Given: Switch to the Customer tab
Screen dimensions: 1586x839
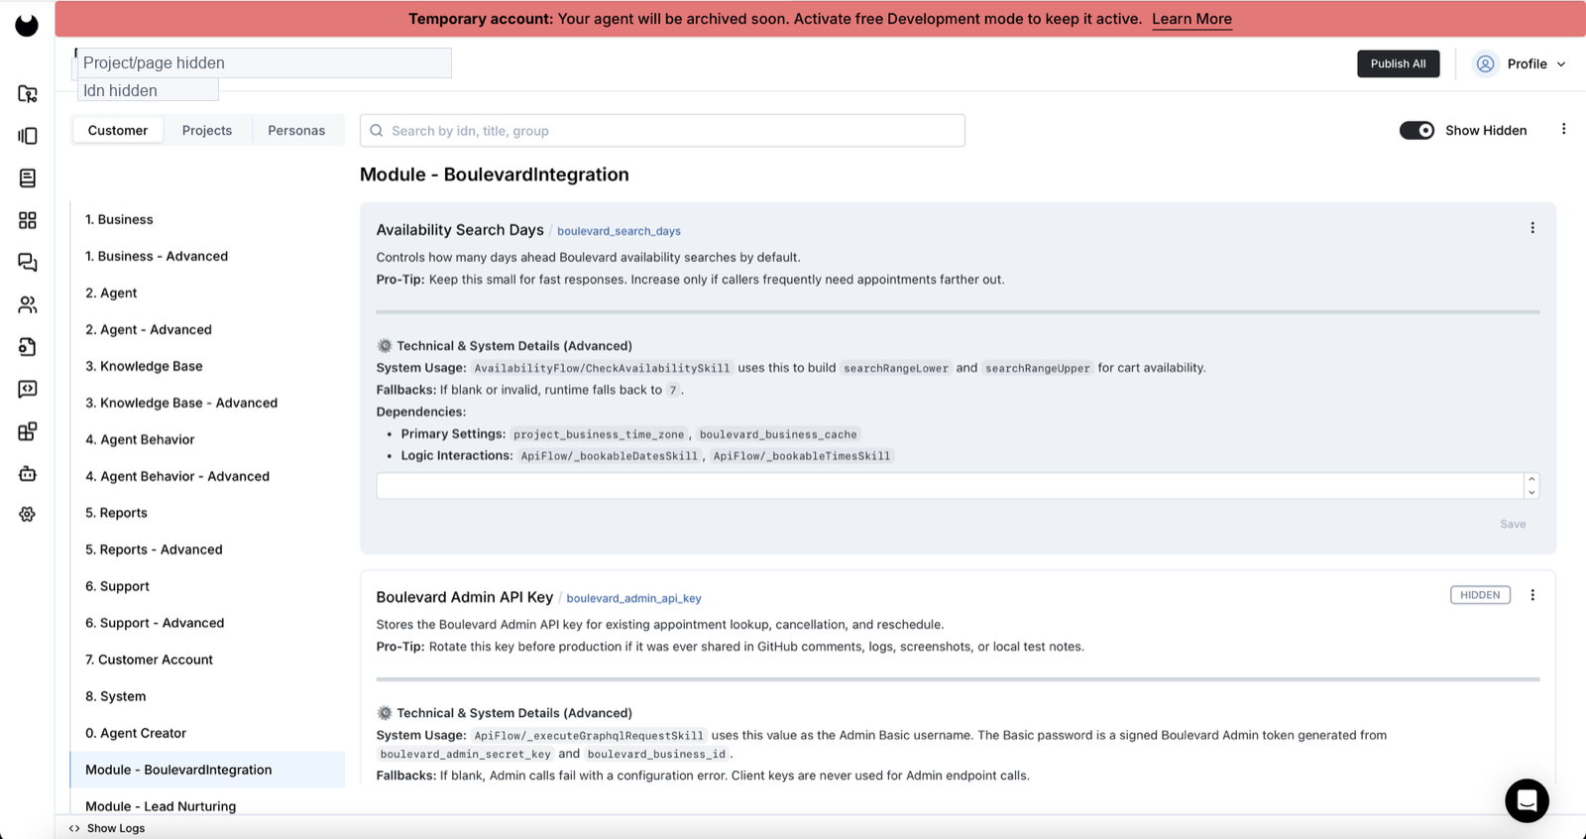Looking at the screenshot, I should (118, 130).
